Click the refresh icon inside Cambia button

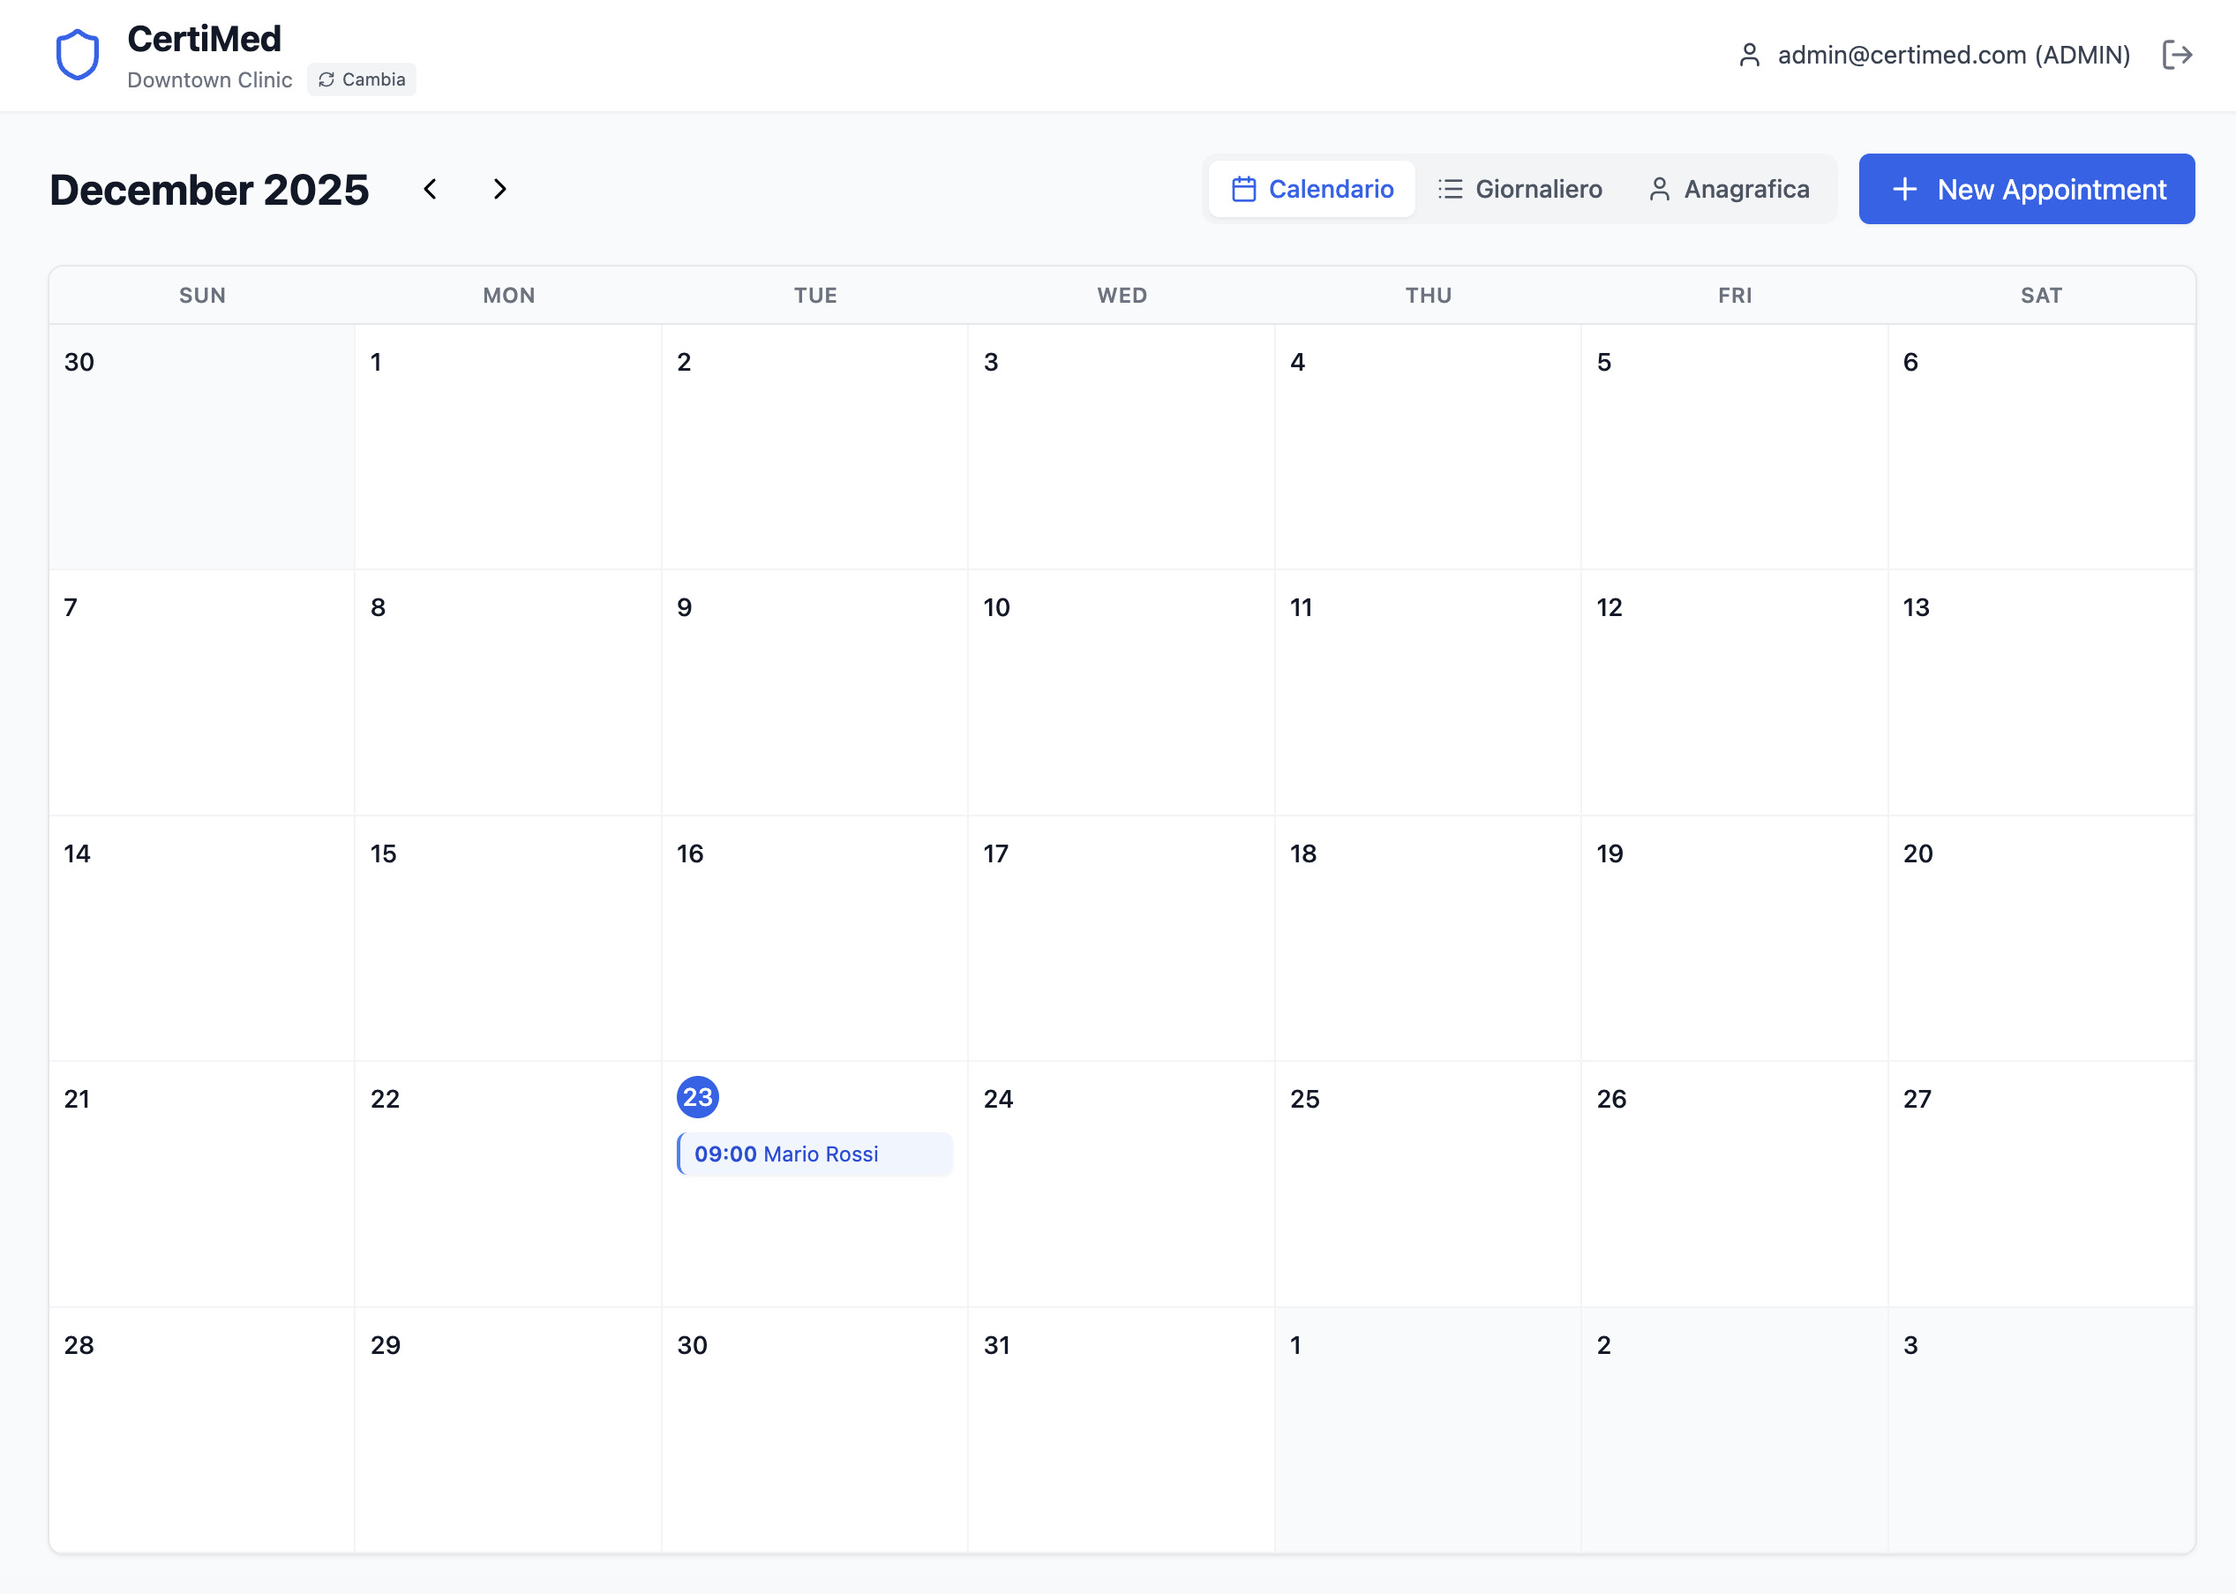(326, 79)
